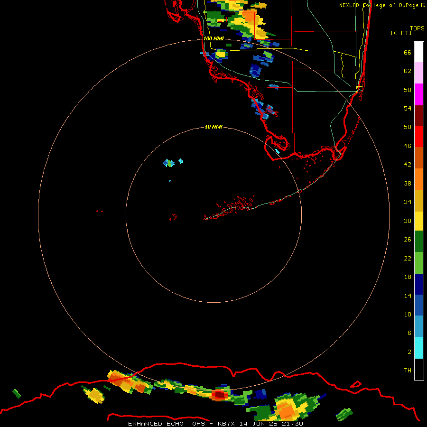This screenshot has height=427, width=427.
Task: Click the white swatch at legend top
Action: pyautogui.click(x=419, y=52)
